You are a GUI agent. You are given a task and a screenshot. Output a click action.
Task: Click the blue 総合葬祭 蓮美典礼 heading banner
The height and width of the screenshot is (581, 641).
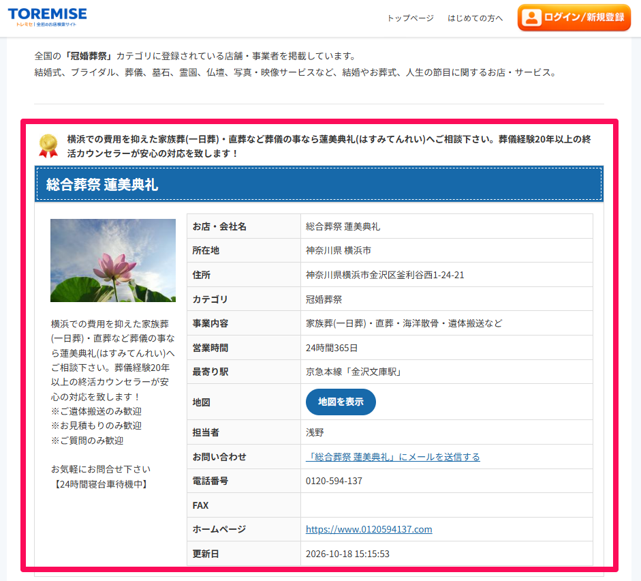[x=319, y=184]
